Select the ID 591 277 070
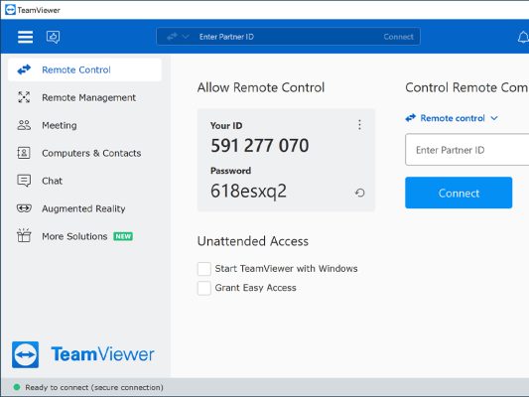529x397 pixels. (x=259, y=145)
